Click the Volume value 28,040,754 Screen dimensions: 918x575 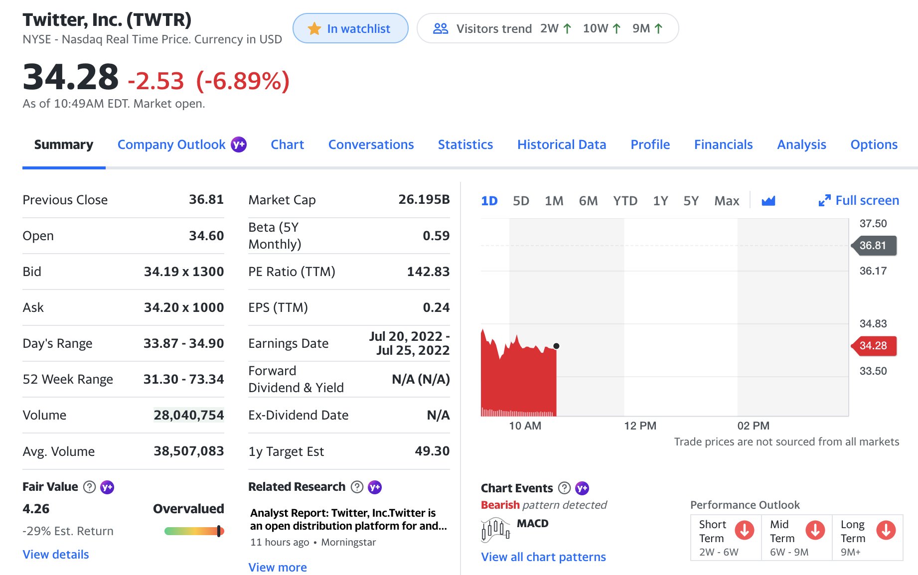[189, 415]
